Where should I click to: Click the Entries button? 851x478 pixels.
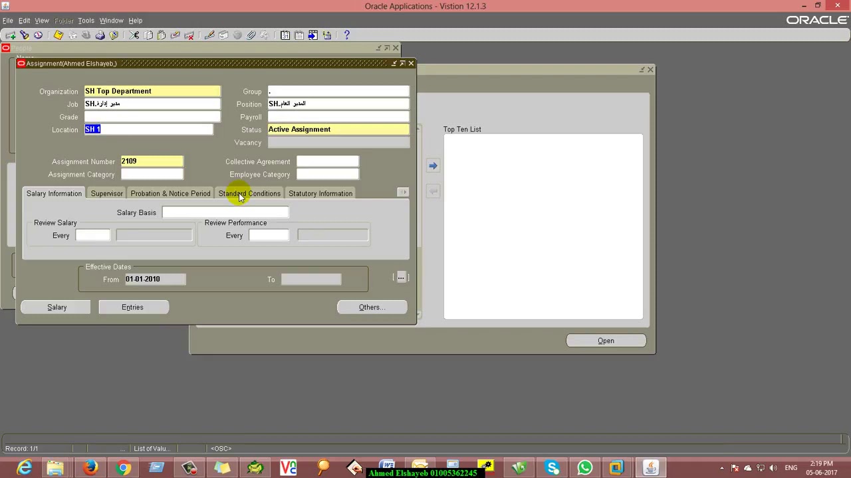[x=132, y=307]
